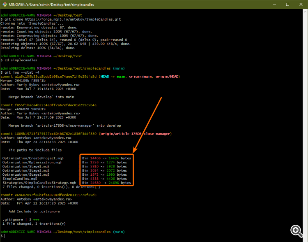
Task: Click 'Optimization/CreateProject.mq5' file name
Action: pyautogui.click(x=33, y=158)
